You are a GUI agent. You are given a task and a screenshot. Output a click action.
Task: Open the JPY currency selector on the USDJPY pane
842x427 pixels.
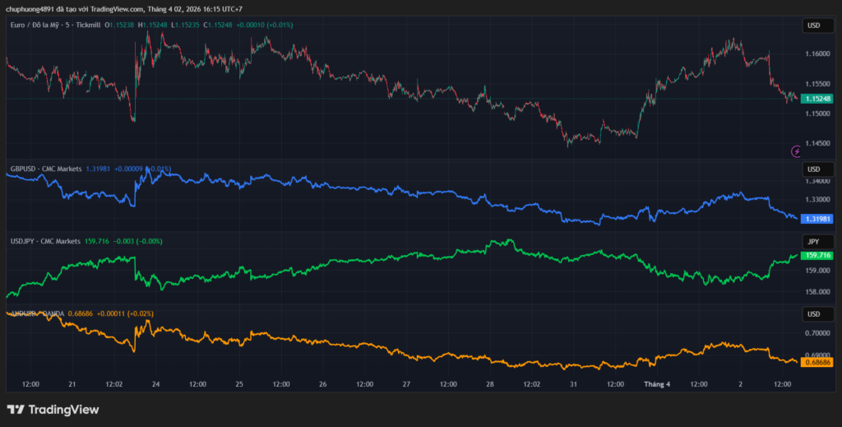(813, 241)
